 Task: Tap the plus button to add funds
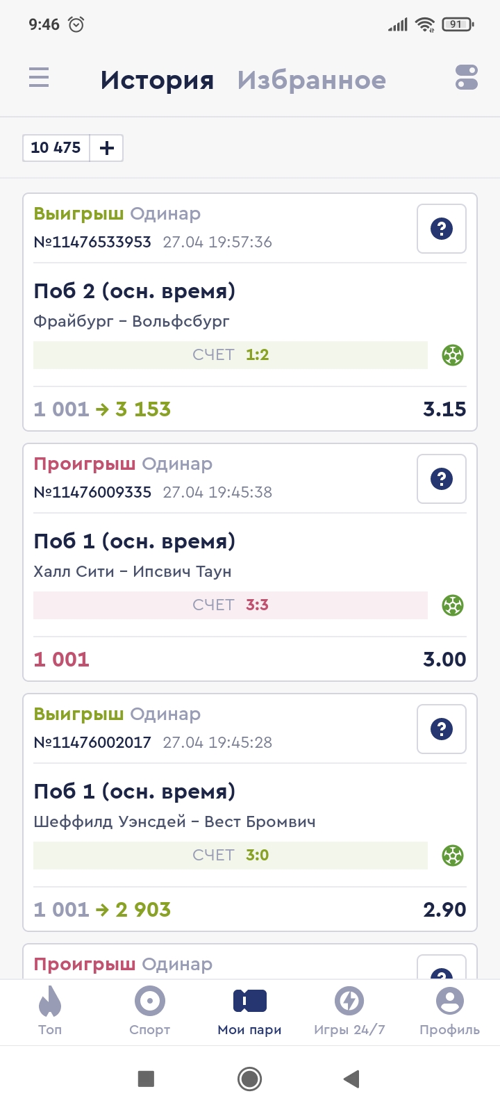[x=107, y=148]
